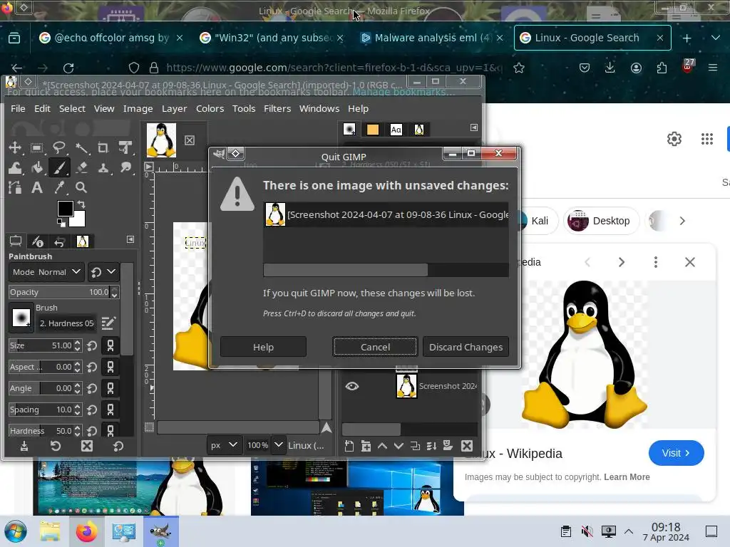Select the Fuzzy Select magic wand tool
730x547 pixels.
coord(81,148)
